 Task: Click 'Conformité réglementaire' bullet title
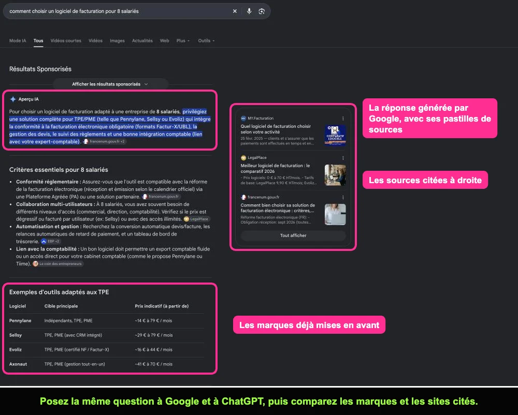tap(49, 182)
